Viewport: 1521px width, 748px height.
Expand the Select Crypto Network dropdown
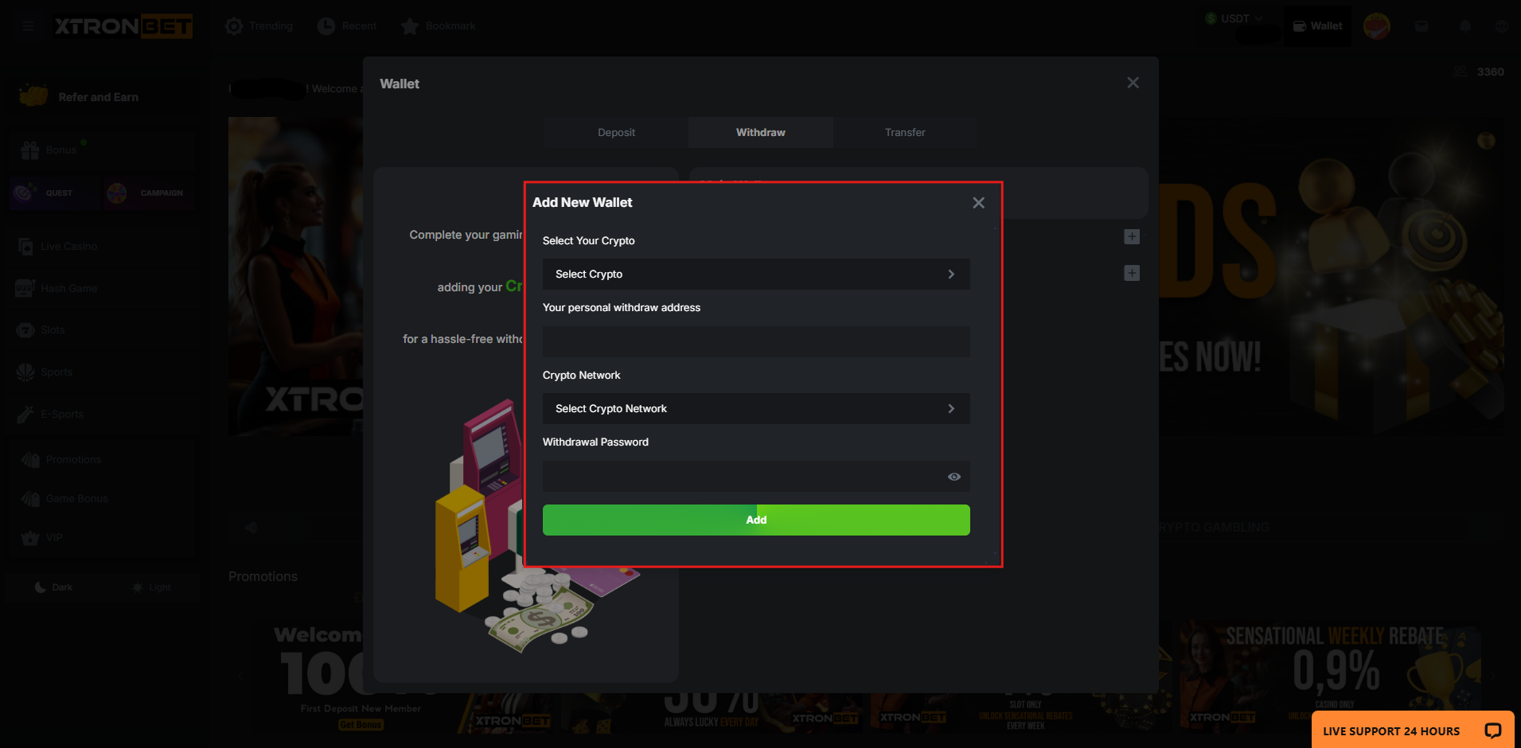point(755,408)
